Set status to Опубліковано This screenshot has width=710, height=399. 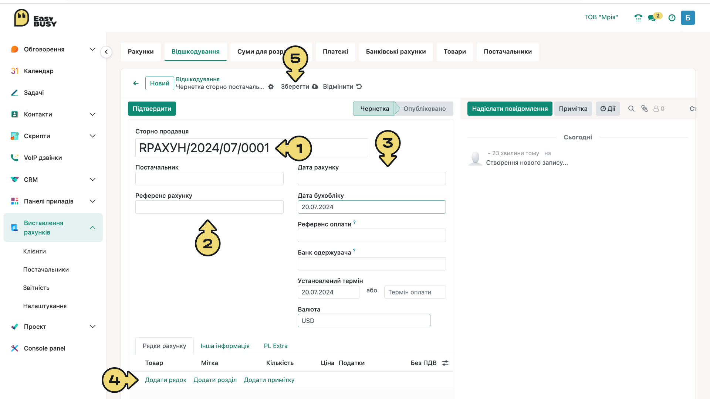[x=424, y=109]
